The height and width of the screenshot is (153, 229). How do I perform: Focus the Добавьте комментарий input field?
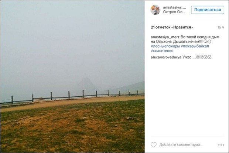point(181,144)
